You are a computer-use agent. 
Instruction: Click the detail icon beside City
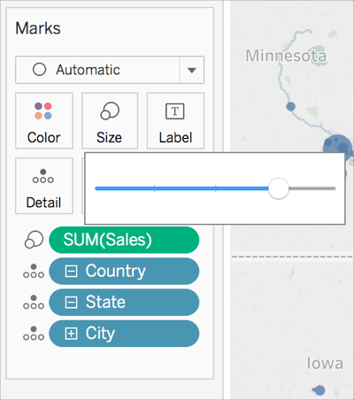coord(34,334)
